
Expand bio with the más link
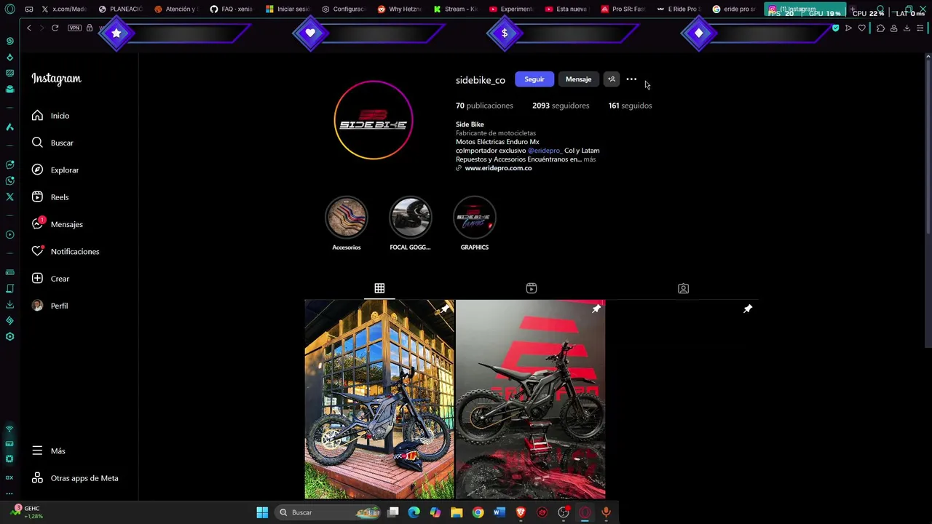(x=589, y=159)
